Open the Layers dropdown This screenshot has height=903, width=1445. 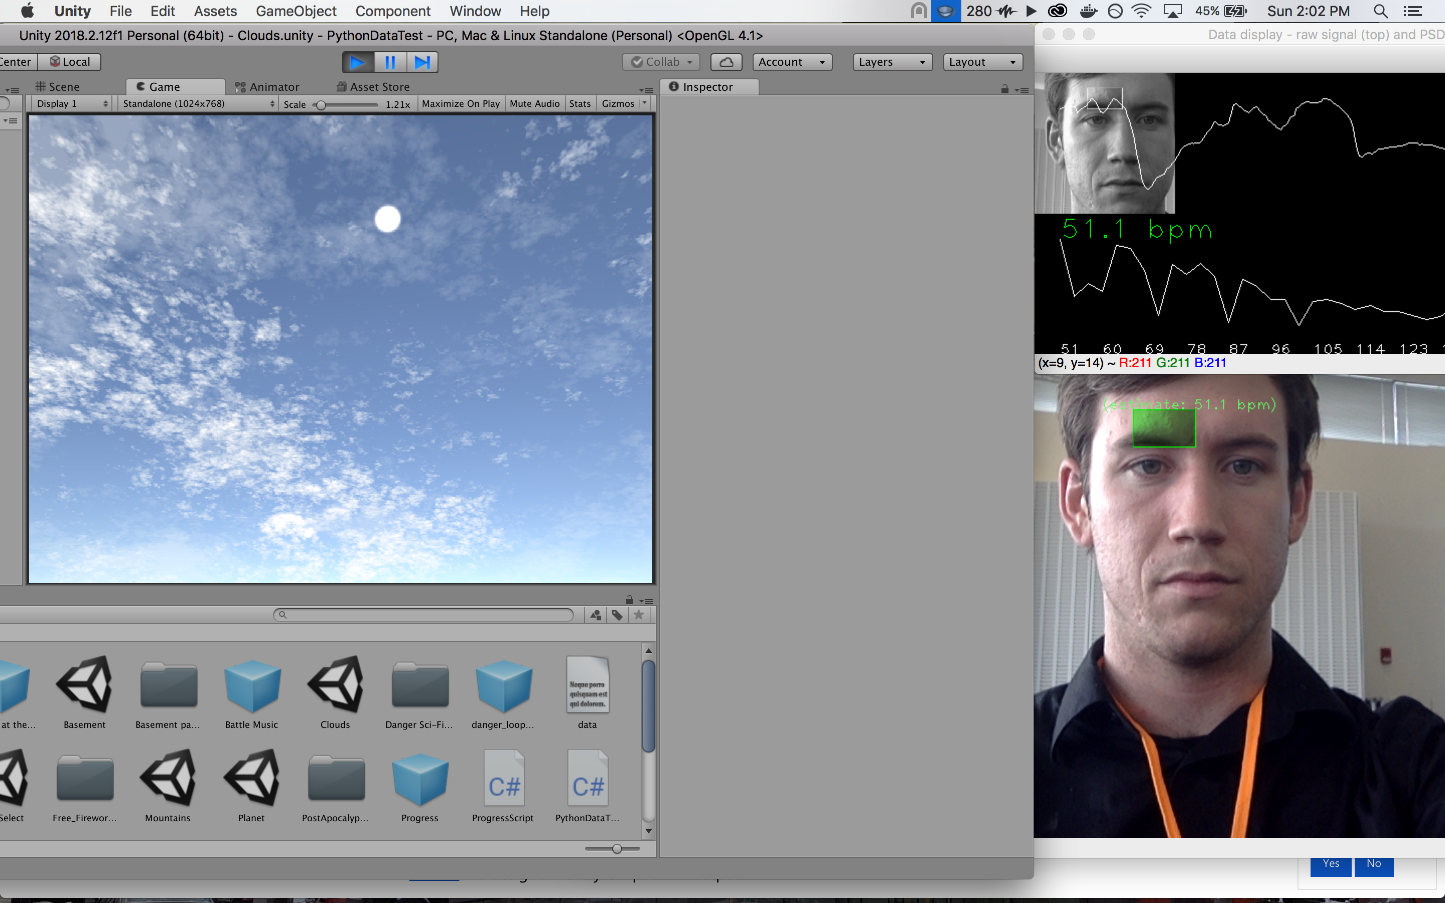(x=892, y=62)
